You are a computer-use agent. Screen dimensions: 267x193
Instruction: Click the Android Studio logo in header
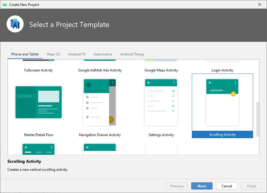click(x=15, y=24)
